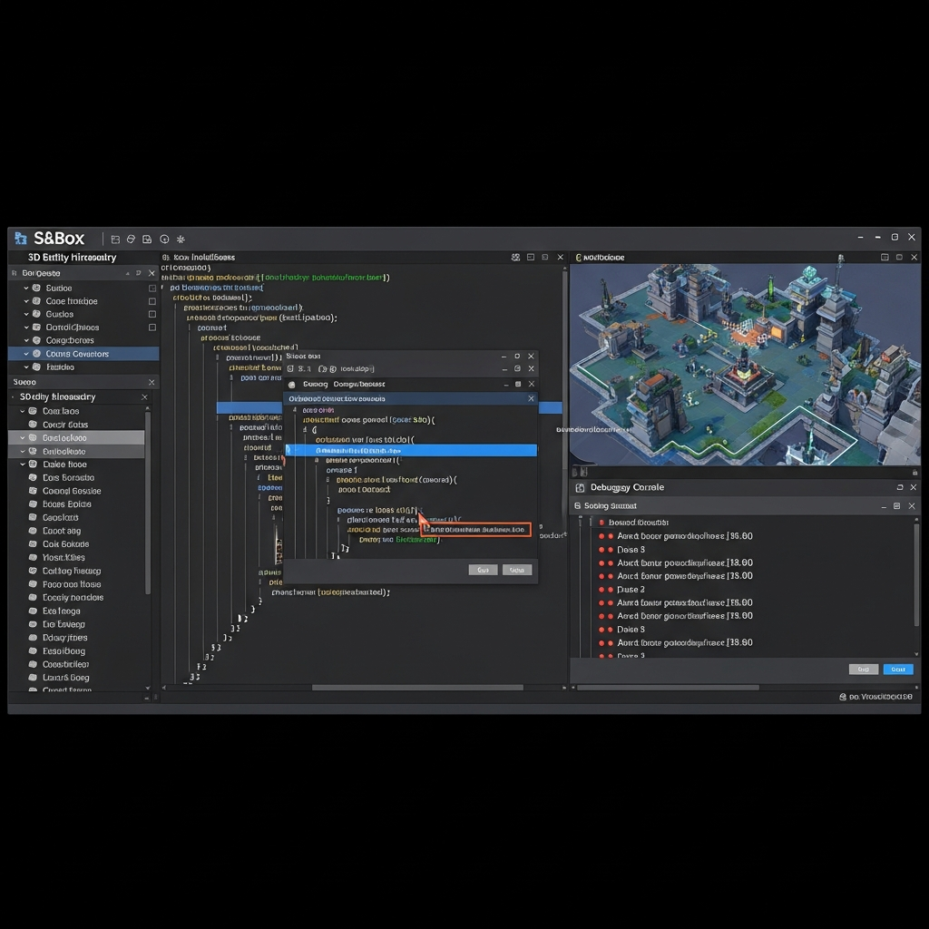
Task: Toggle the checkbox beside the Guides entity
Action: coord(152,314)
